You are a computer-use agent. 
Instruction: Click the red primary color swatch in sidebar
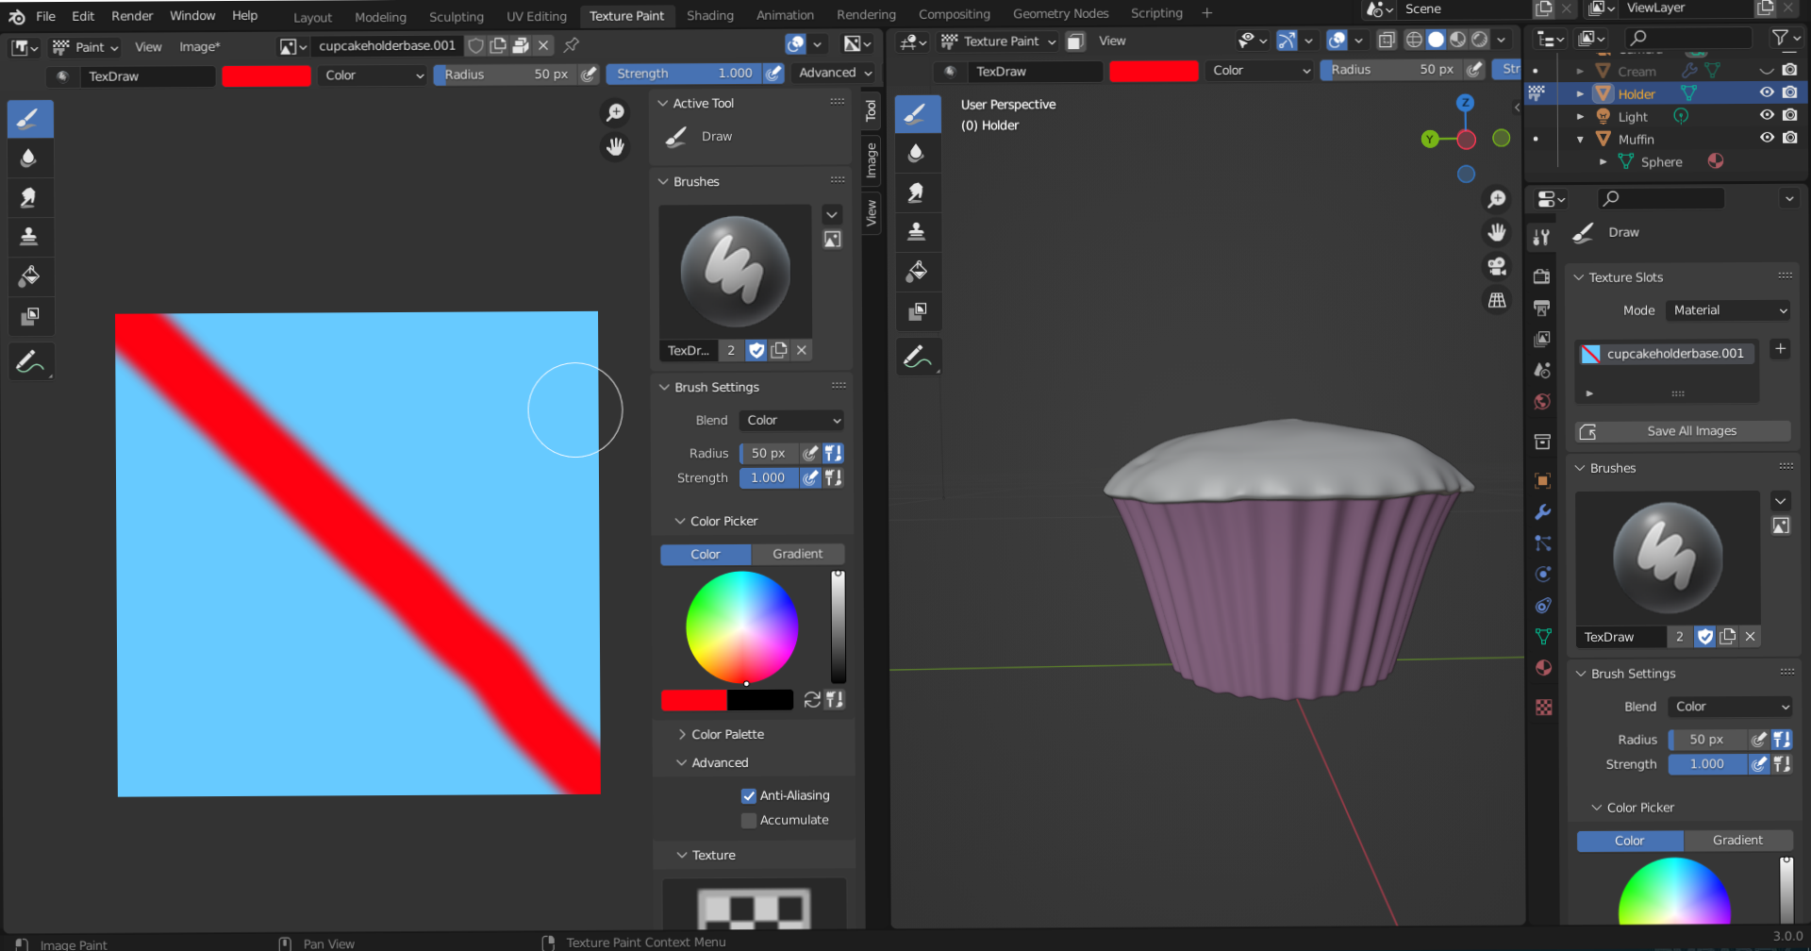tap(694, 700)
